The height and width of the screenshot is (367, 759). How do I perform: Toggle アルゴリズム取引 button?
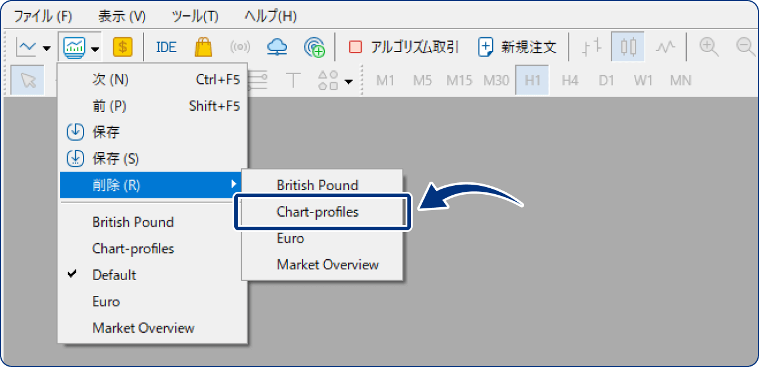click(x=403, y=47)
